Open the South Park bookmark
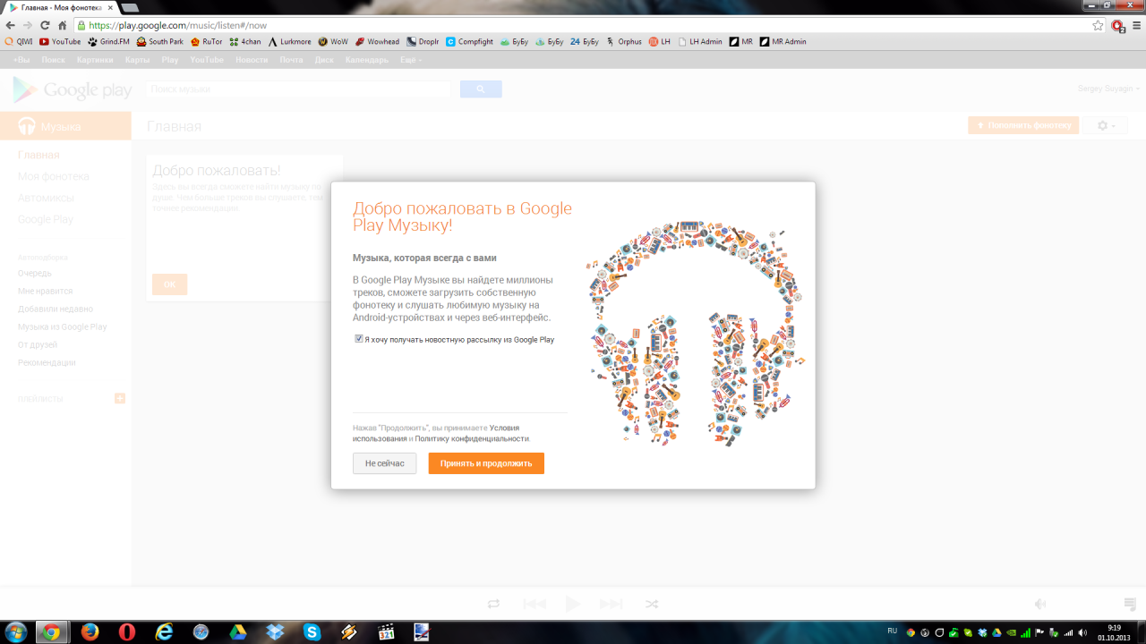1146x644 pixels. [x=160, y=41]
